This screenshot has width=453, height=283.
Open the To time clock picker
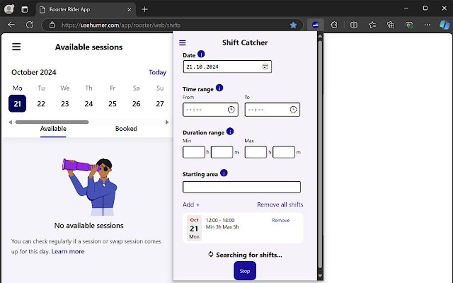(x=293, y=109)
